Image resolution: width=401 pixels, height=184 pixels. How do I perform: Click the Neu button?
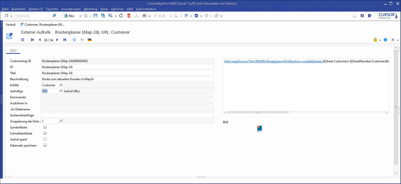pyautogui.click(x=69, y=16)
